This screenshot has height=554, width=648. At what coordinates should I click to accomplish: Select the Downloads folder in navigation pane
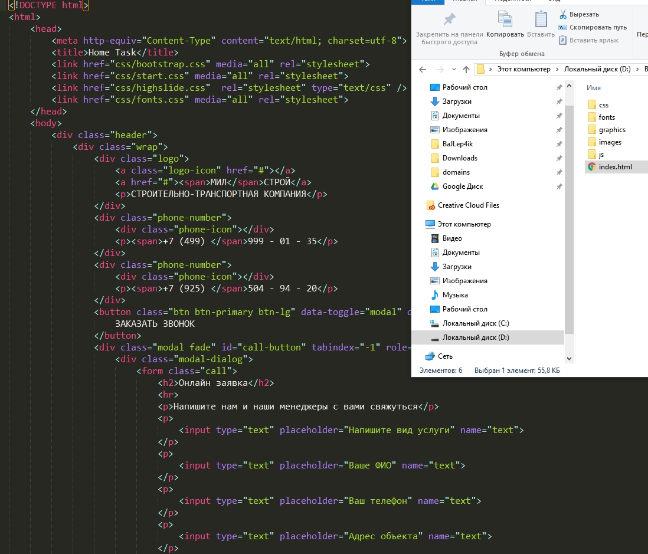[x=460, y=158]
